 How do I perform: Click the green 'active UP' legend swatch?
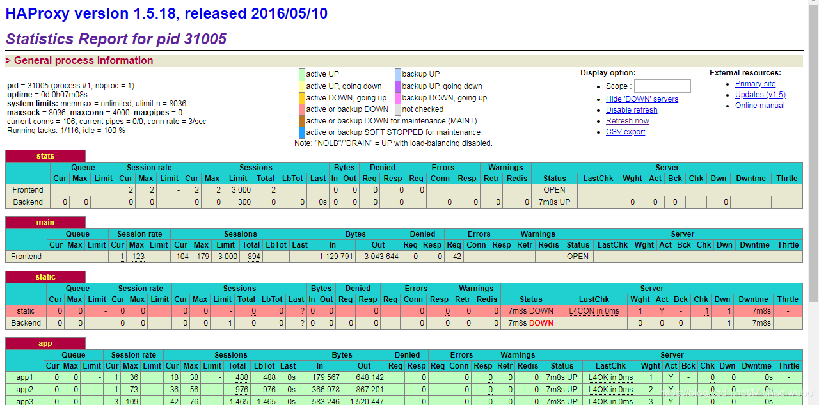click(x=302, y=74)
